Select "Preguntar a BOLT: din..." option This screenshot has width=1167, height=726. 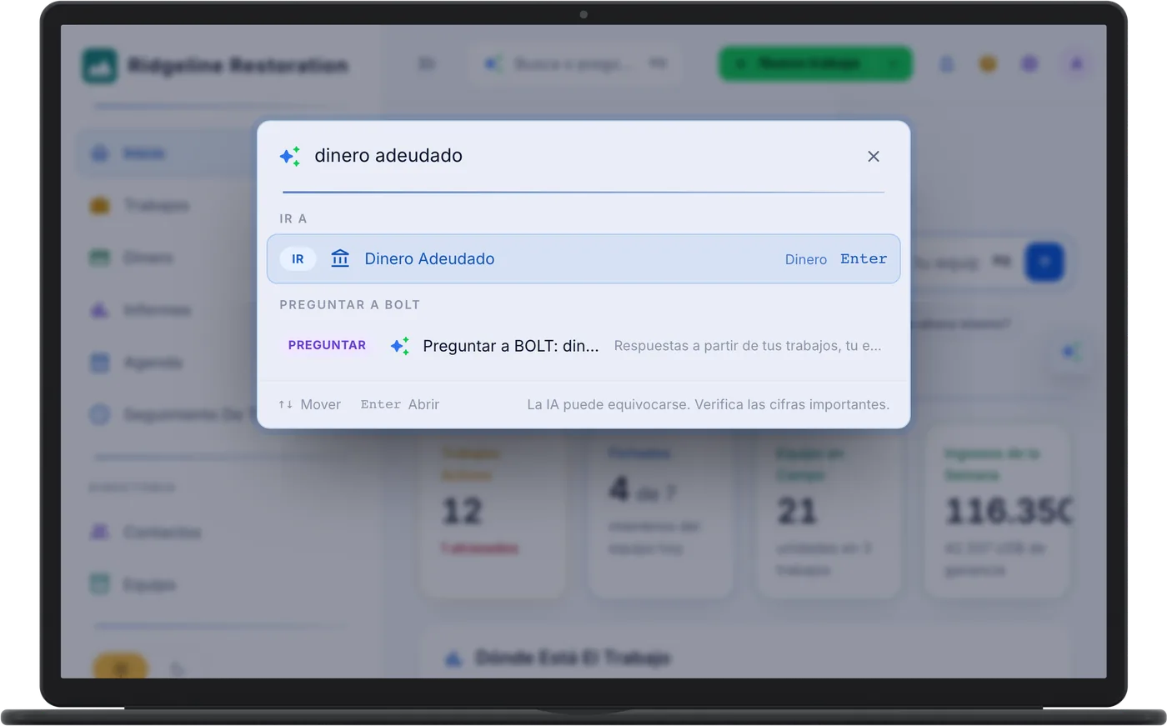(x=583, y=346)
